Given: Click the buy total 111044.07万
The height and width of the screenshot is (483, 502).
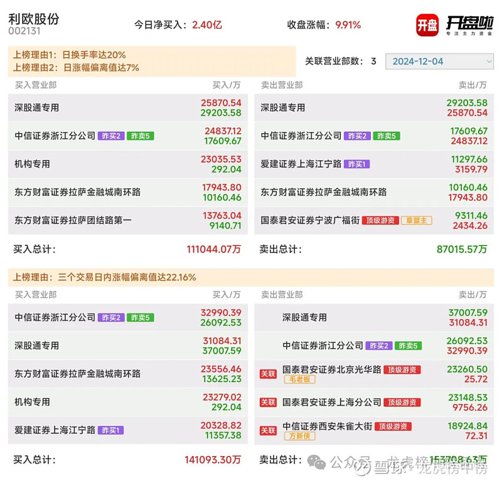Looking at the screenshot, I should 214,249.
